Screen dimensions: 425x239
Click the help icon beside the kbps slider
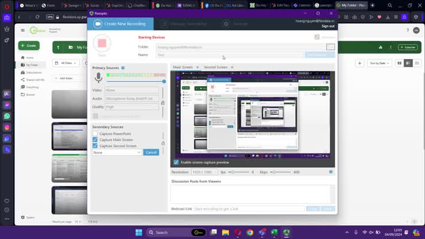click(331, 172)
